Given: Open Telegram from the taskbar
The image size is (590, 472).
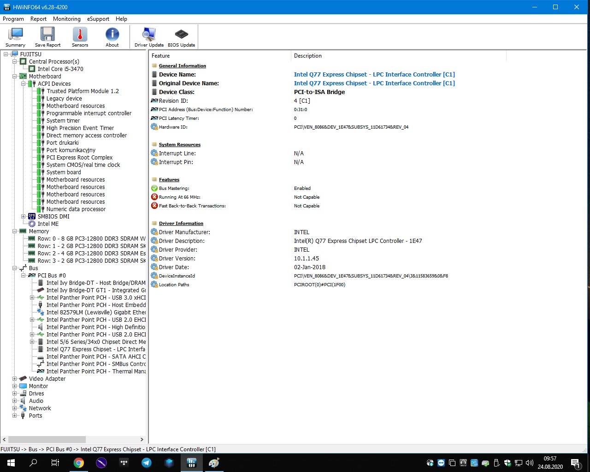Looking at the screenshot, I should pyautogui.click(x=147, y=463).
